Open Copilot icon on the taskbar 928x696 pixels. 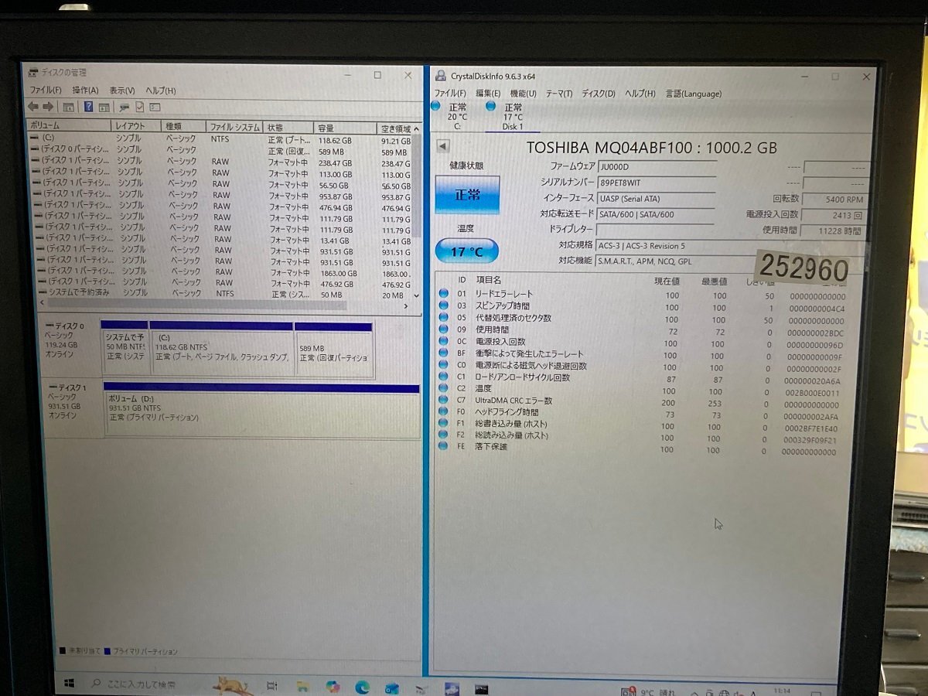point(333,686)
